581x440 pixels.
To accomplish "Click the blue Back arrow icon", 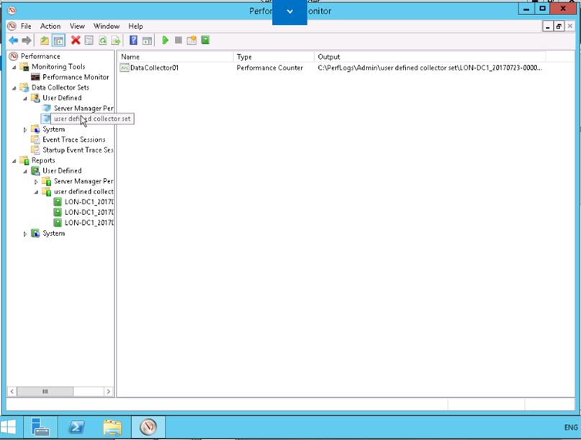I will point(13,40).
